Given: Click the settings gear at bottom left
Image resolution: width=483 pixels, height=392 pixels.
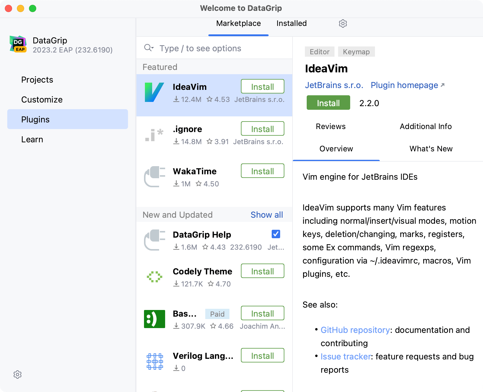Looking at the screenshot, I should click(x=18, y=375).
